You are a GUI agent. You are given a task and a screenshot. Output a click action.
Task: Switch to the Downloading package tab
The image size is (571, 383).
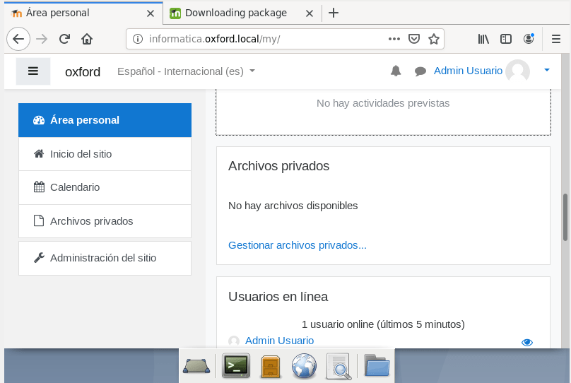(x=235, y=13)
